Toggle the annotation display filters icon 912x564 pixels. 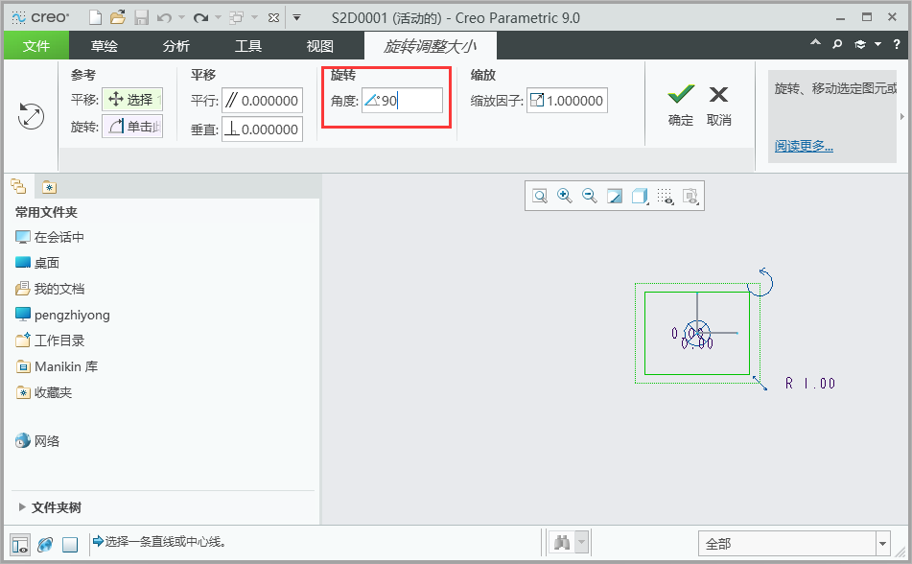pyautogui.click(x=690, y=196)
